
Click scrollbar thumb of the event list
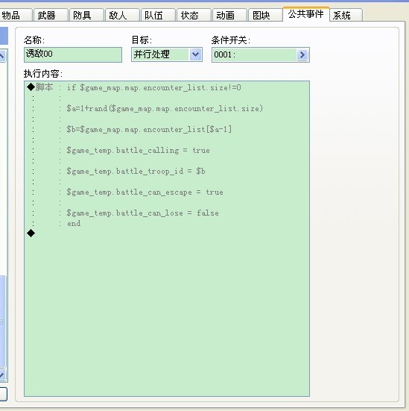2,321
